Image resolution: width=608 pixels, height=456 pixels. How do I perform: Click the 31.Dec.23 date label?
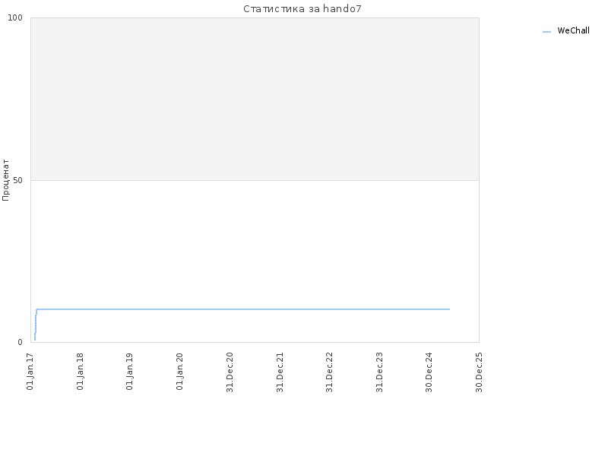pyautogui.click(x=379, y=372)
